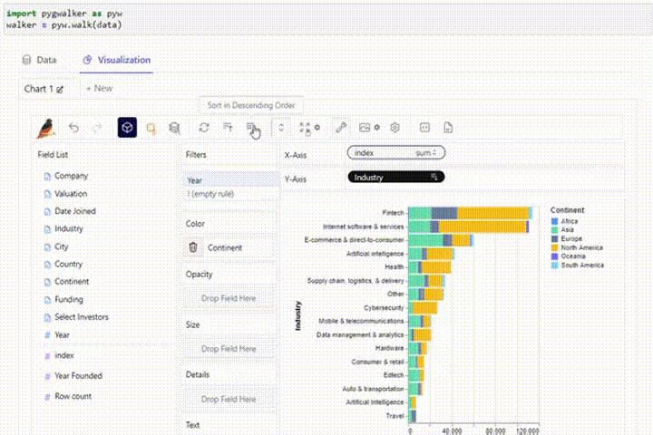Screen dimensions: 653x435
Task: Click Continent field in Color shelf
Action: 225,247
